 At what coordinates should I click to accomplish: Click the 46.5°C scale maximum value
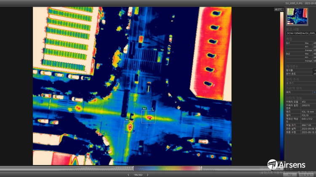point(279,9)
